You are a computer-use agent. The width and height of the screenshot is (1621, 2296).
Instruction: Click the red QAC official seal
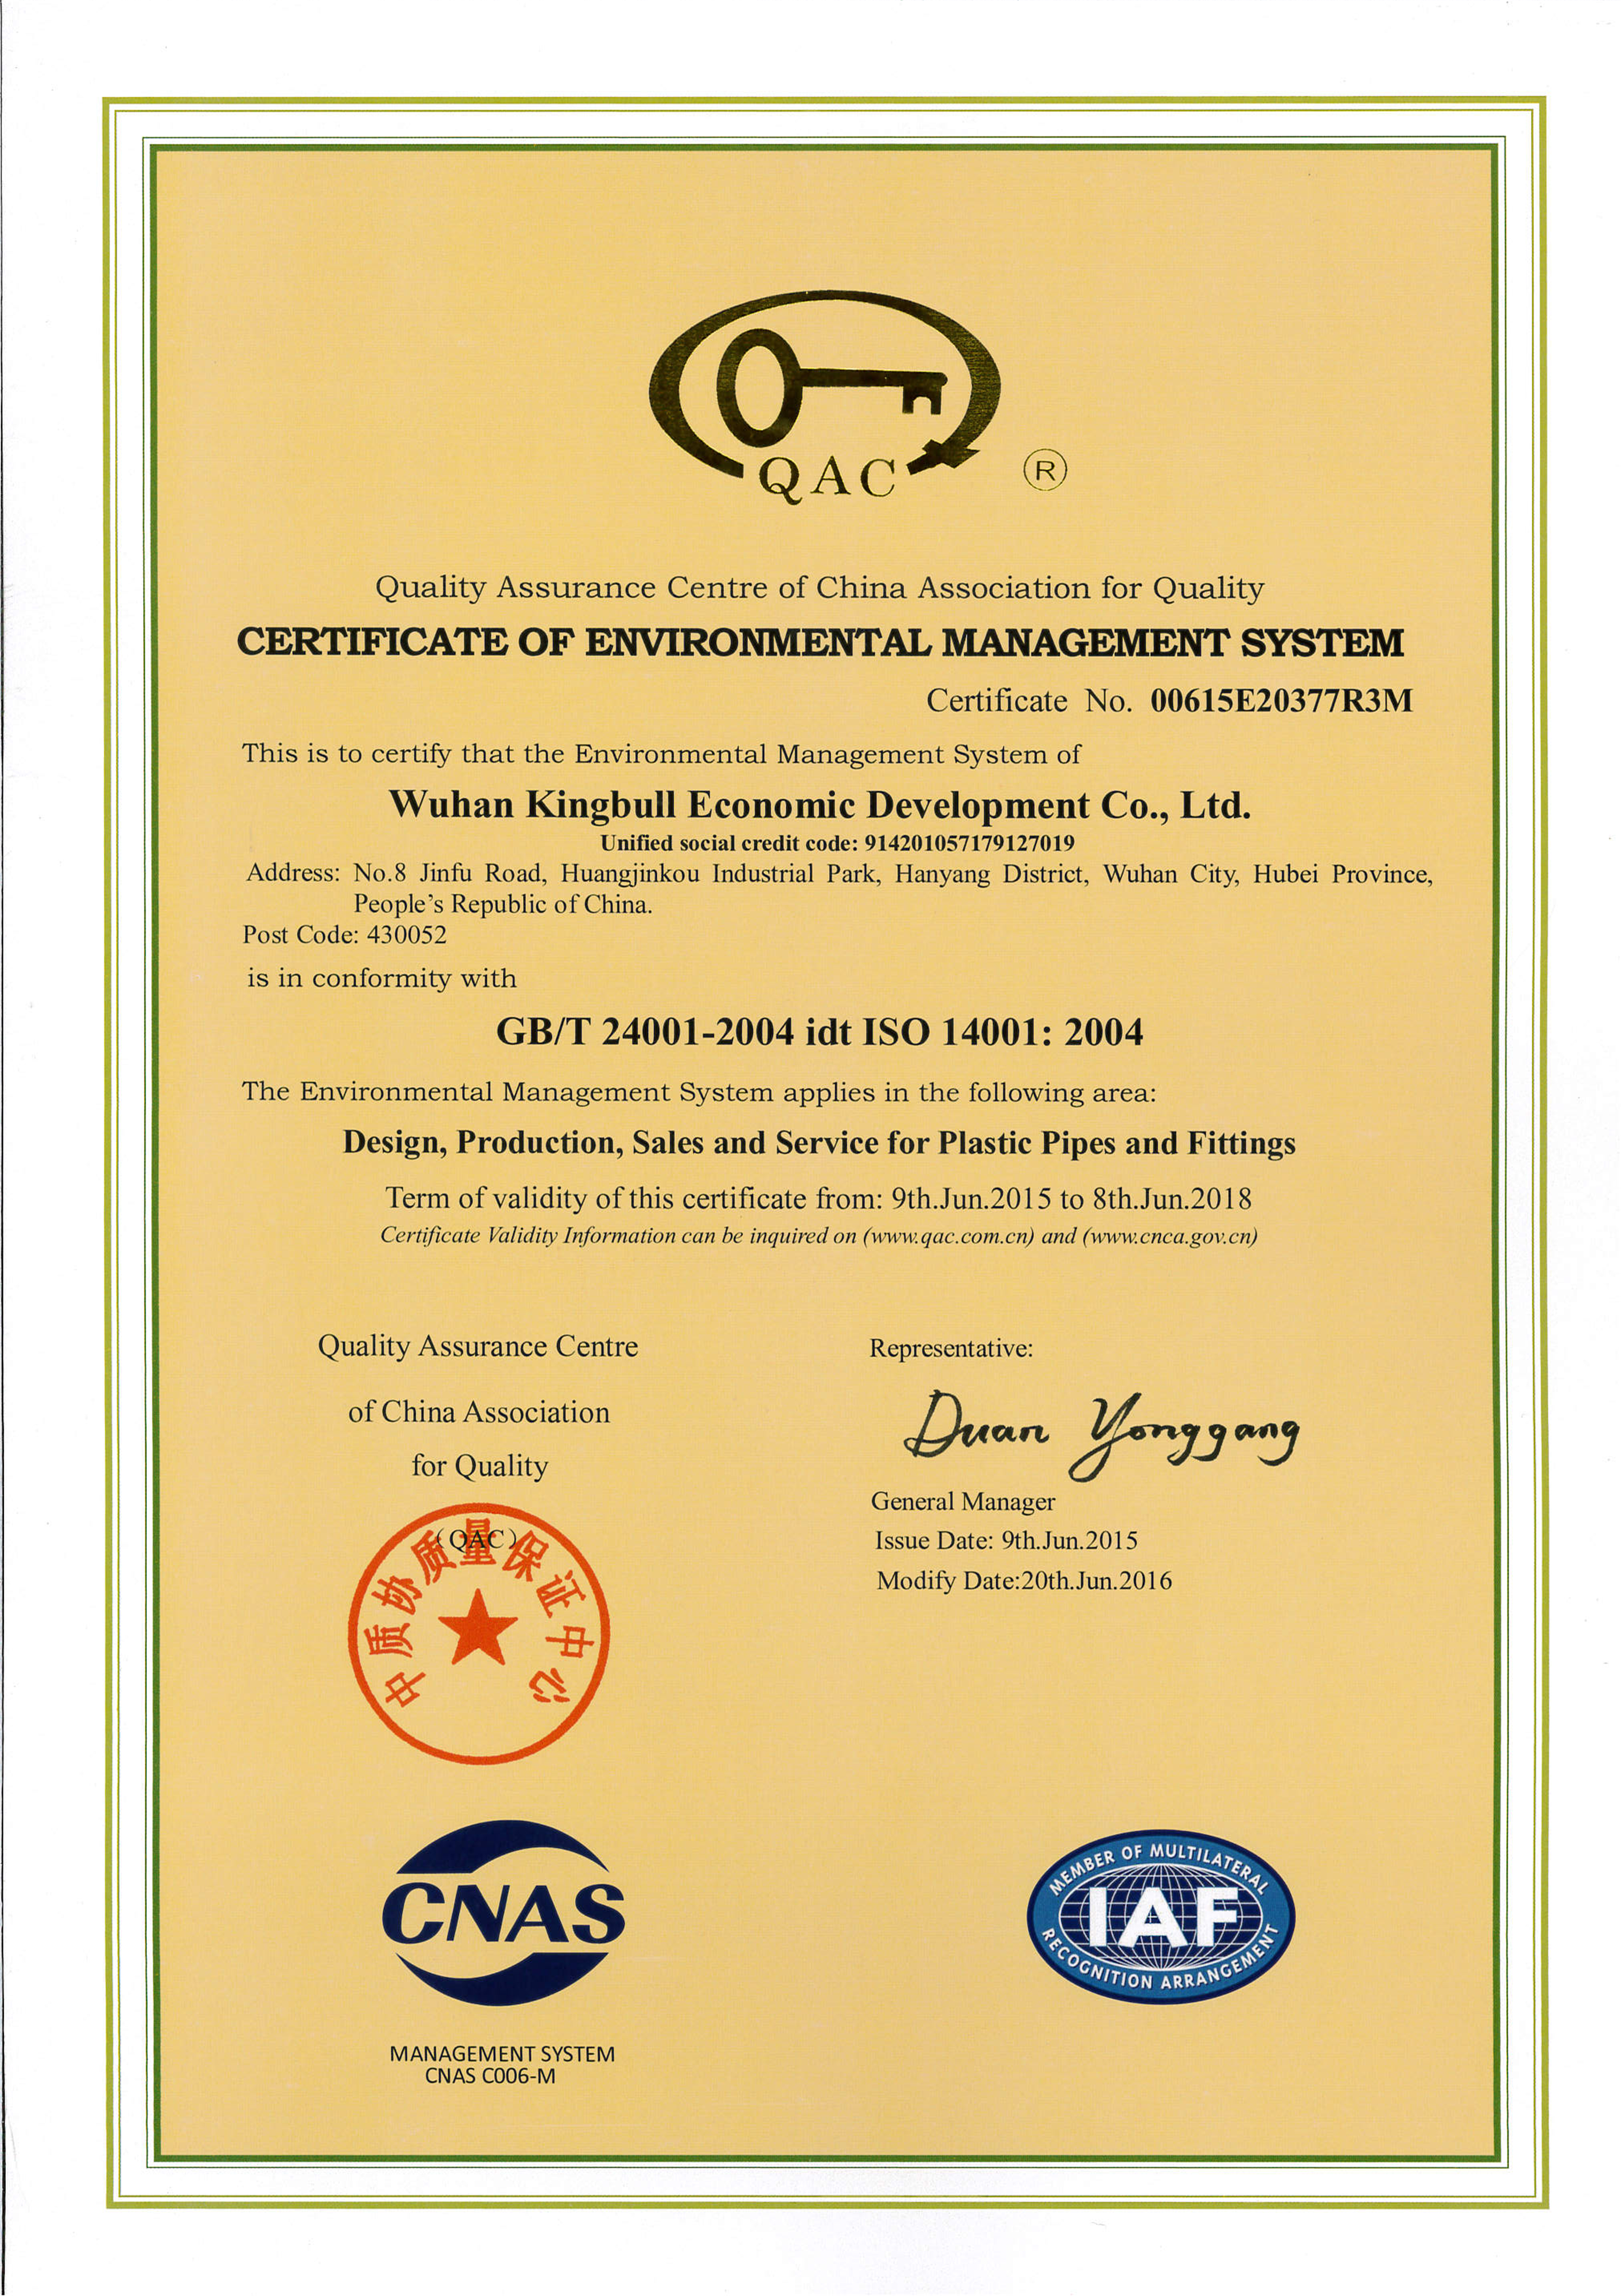478,1634
